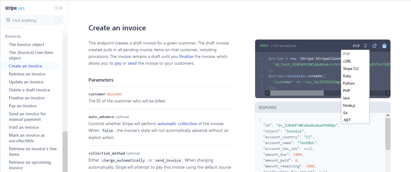Choose .NET from the language list
Image resolution: width=411 pixels, height=172 pixels.
coord(355,120)
